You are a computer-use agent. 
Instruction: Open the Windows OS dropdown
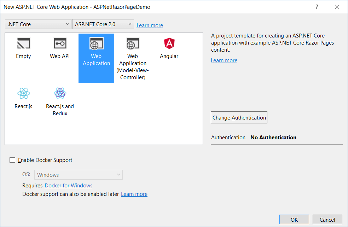[x=79, y=175]
